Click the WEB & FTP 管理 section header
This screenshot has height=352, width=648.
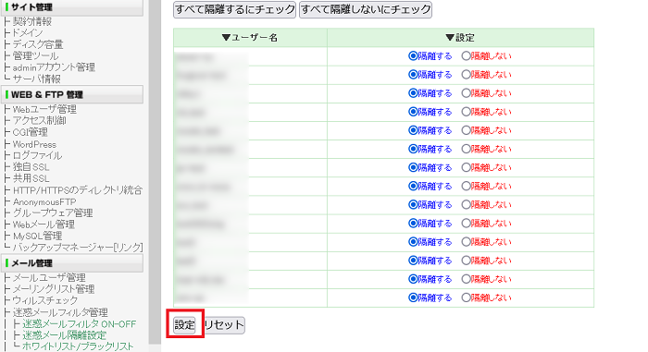click(72, 94)
